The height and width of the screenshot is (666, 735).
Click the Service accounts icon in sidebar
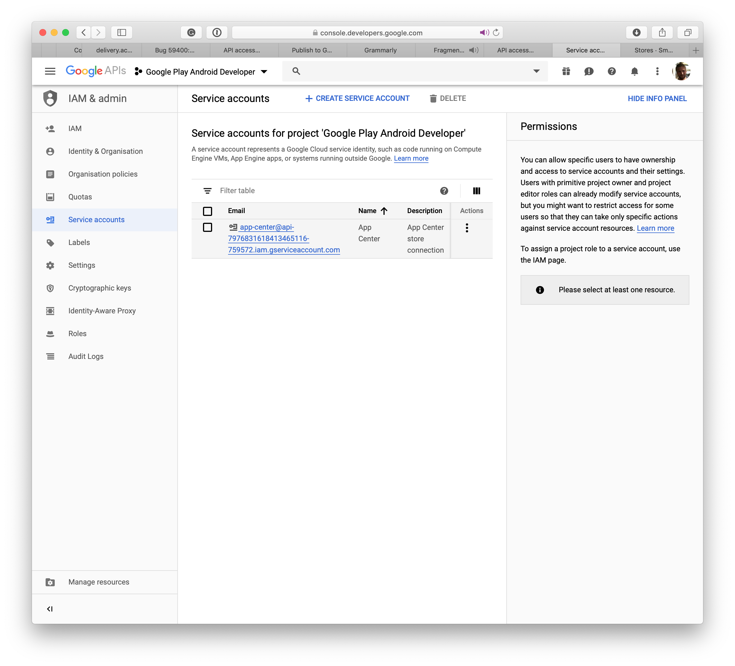pyautogui.click(x=50, y=219)
